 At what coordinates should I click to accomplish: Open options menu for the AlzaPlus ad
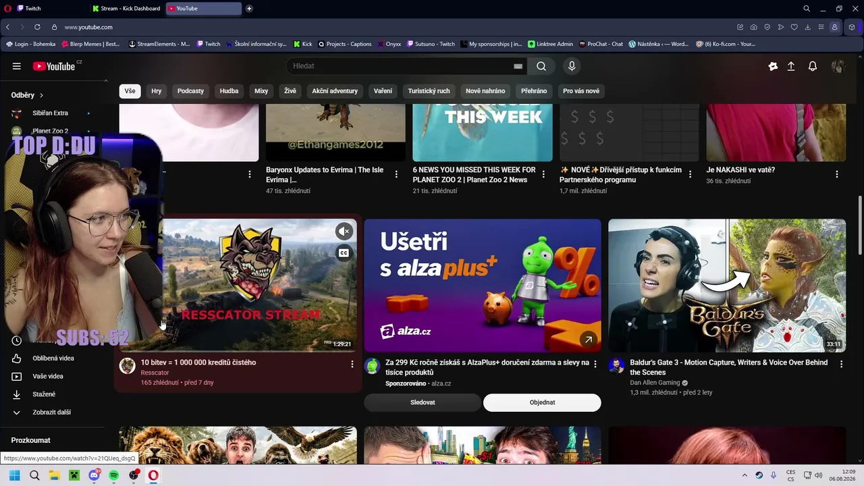pos(595,364)
